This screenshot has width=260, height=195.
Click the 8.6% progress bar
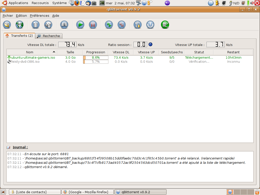(x=96, y=58)
